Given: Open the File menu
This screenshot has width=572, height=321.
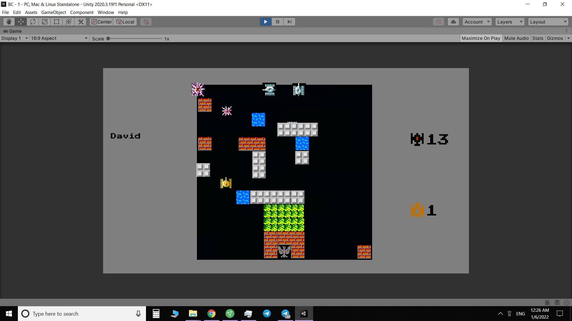Looking at the screenshot, I should tap(5, 12).
